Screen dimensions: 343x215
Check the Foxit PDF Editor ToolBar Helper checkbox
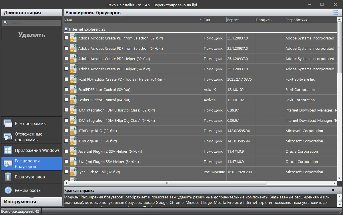pyautogui.click(x=66, y=79)
